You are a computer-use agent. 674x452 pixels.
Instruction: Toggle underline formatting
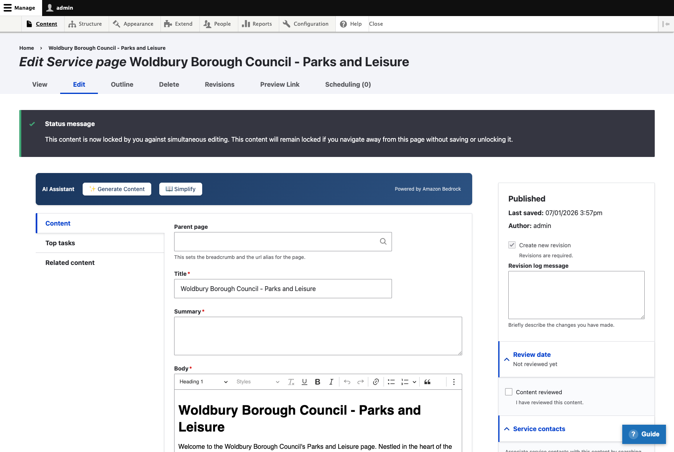(x=304, y=382)
